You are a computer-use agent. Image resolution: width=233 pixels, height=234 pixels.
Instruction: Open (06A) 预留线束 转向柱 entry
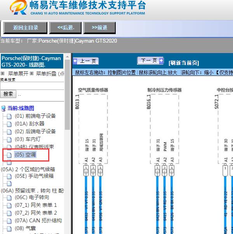coord(32,191)
